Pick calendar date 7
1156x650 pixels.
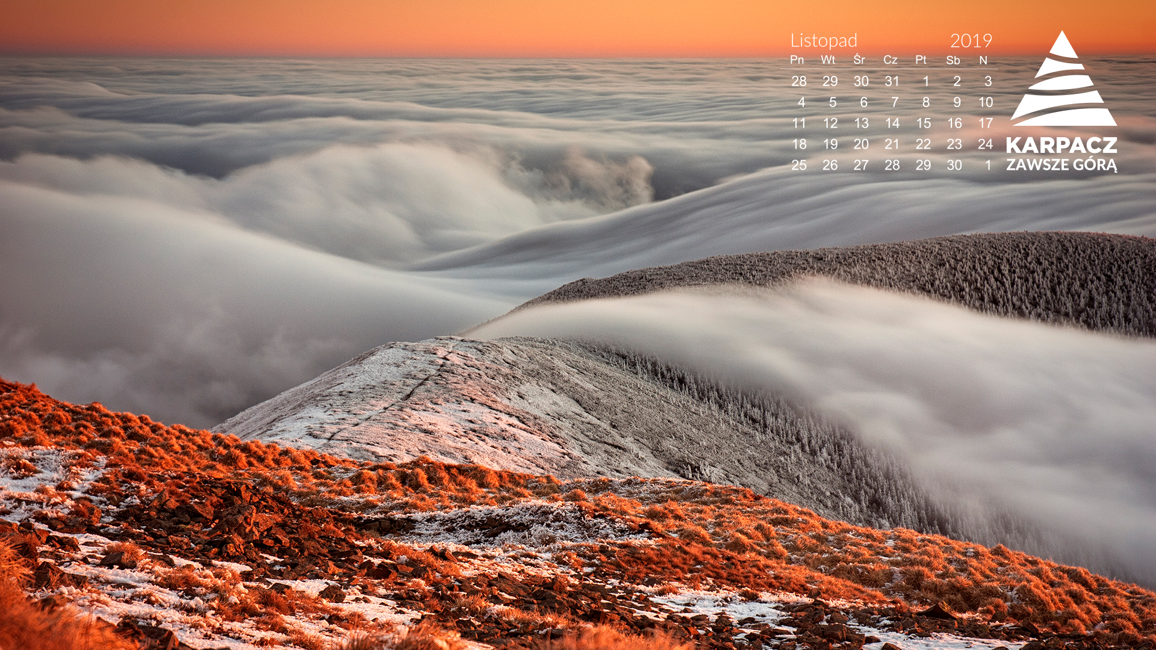895,102
